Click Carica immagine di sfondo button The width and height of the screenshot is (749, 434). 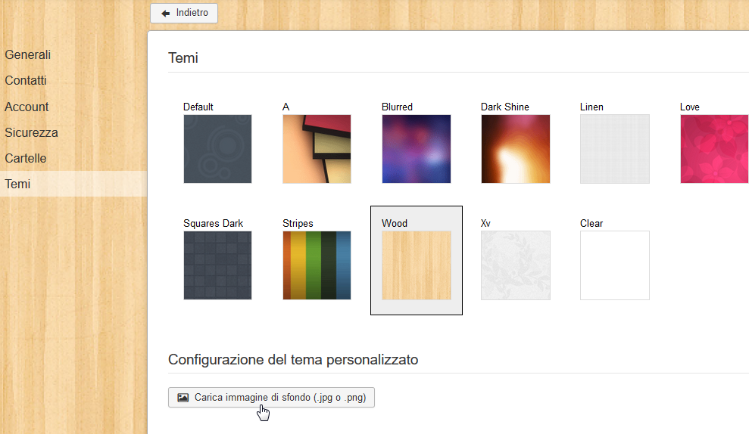click(x=271, y=397)
